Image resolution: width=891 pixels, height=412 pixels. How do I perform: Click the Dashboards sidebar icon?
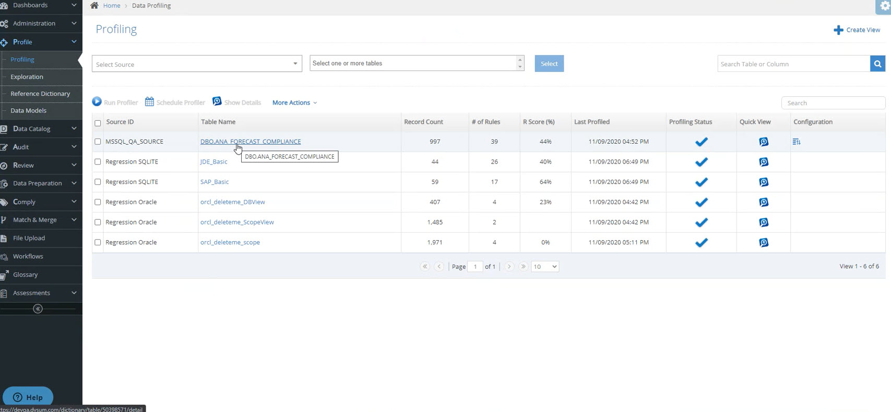[x=4, y=5]
